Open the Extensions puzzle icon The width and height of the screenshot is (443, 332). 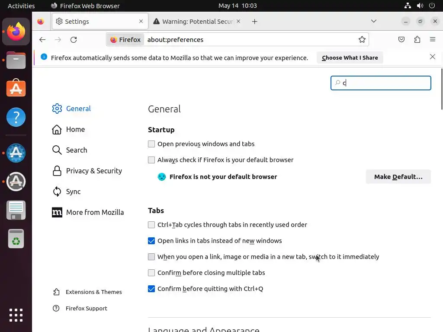pyautogui.click(x=417, y=40)
